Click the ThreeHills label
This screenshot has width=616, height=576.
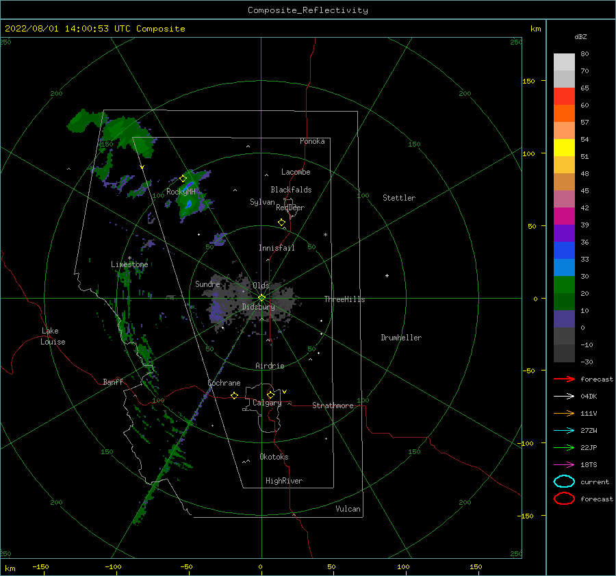[x=344, y=299]
